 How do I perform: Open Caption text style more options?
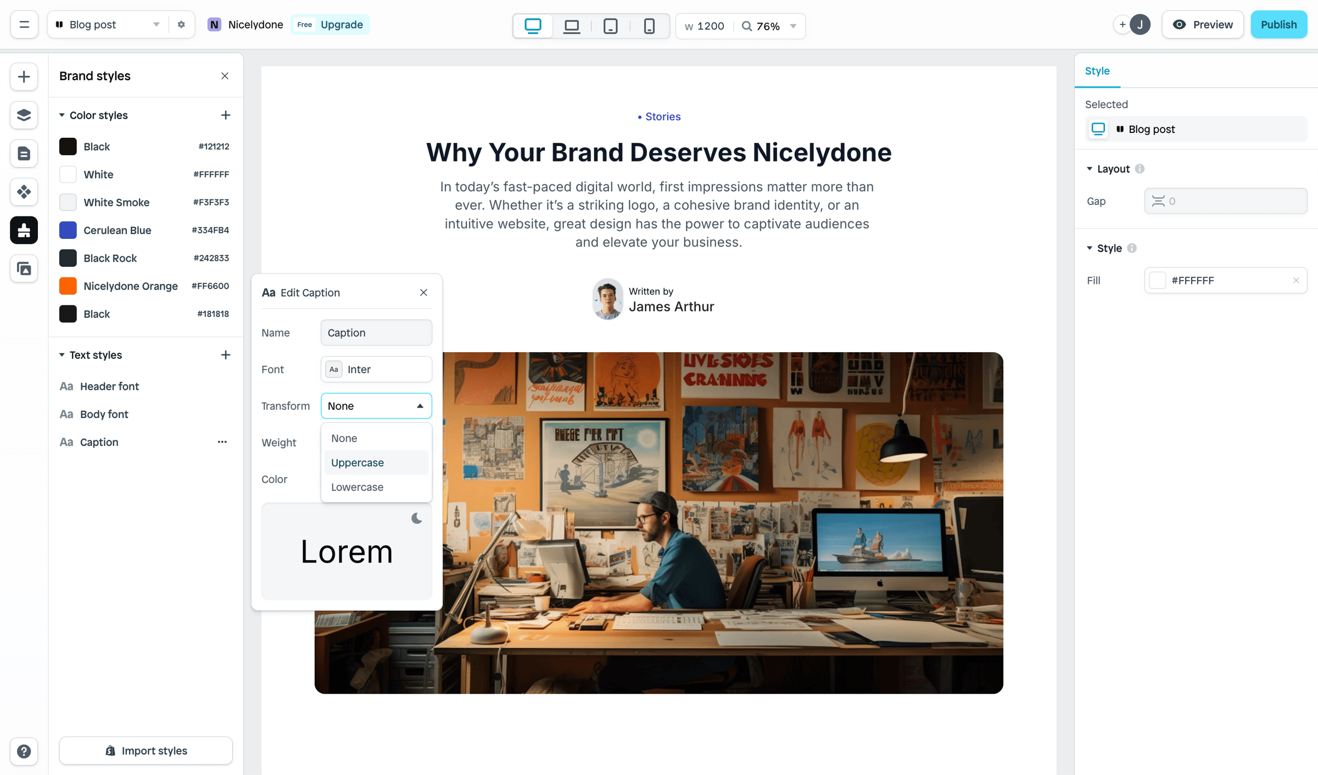pyautogui.click(x=222, y=442)
